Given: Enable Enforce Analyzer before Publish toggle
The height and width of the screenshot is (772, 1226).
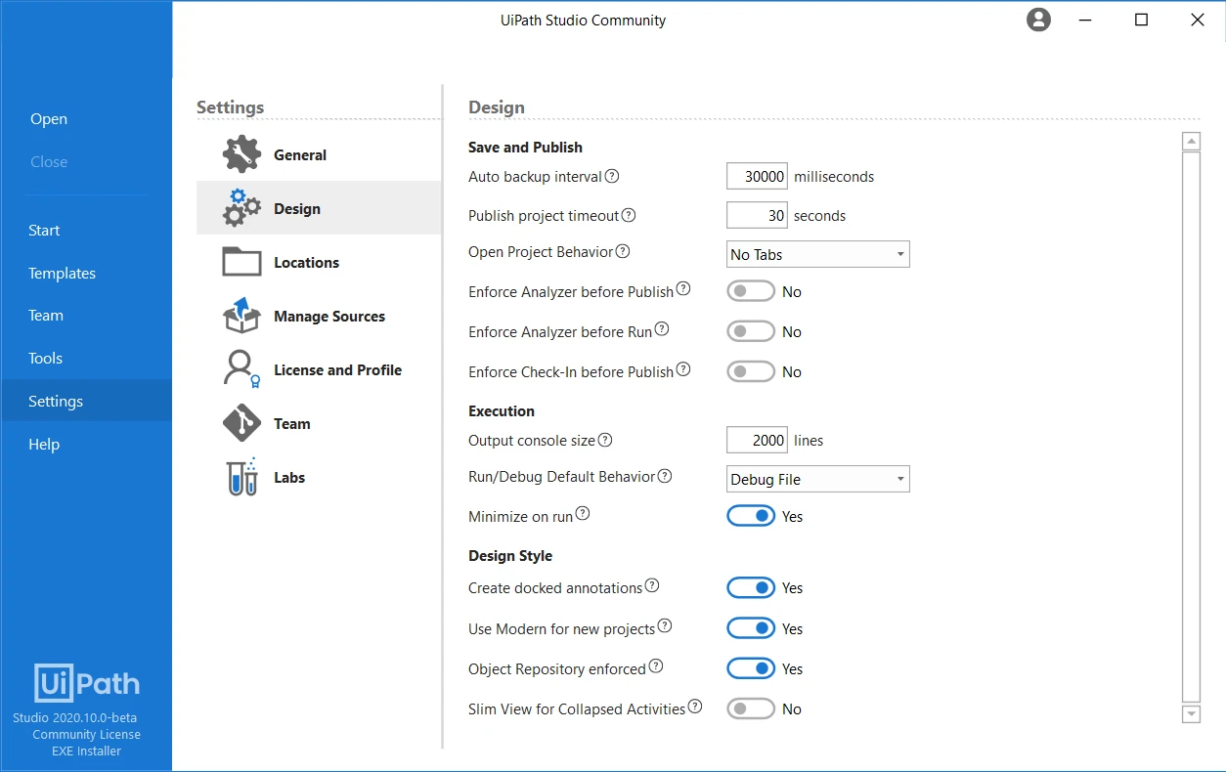Looking at the screenshot, I should point(751,291).
